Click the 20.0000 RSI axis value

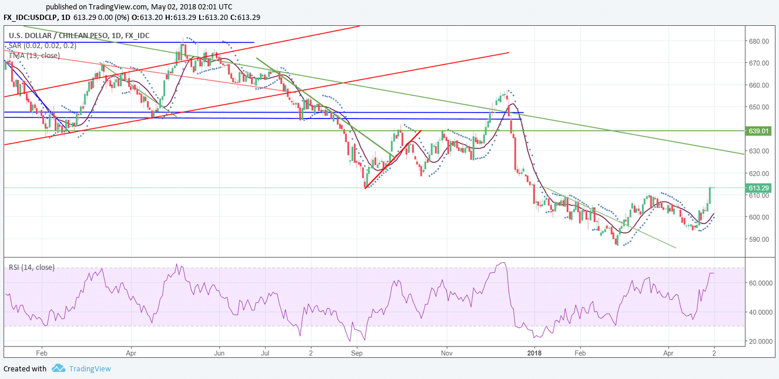pos(761,341)
